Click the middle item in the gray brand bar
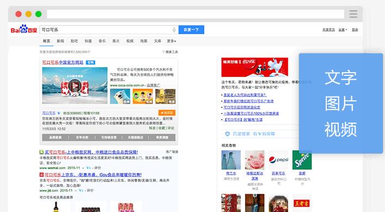 [x=109, y=137]
